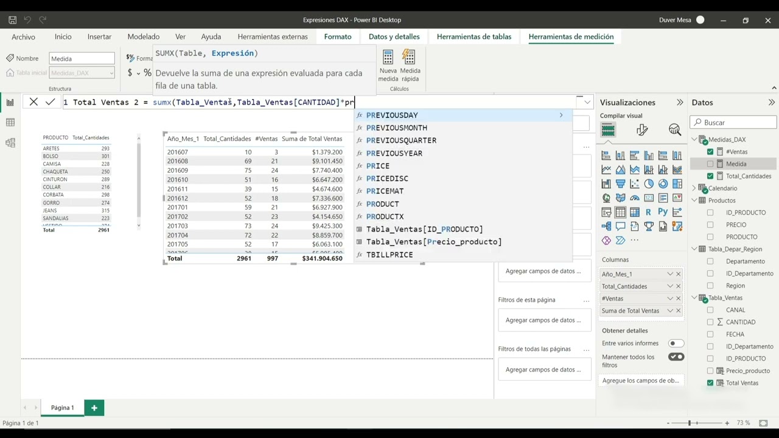The image size is (779, 438).
Task: Open the Archivo menu
Action: [23, 37]
